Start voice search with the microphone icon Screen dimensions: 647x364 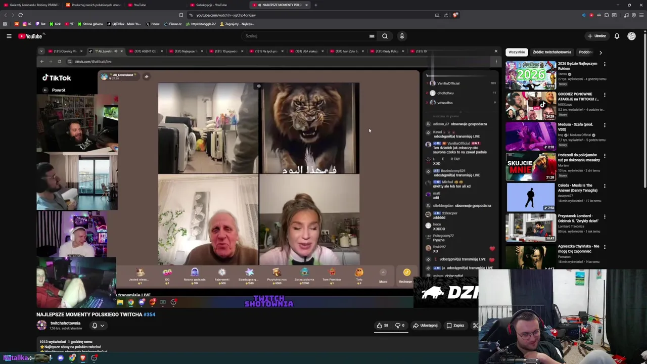[402, 36]
